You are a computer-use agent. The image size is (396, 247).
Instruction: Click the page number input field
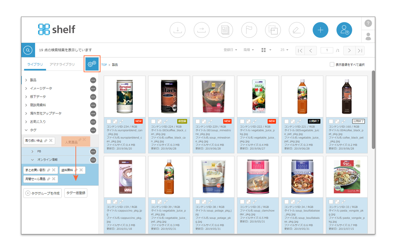point(327,50)
